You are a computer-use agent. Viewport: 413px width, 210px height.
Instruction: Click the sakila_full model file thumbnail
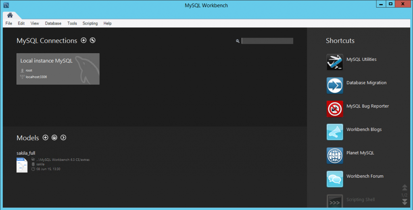click(x=22, y=165)
